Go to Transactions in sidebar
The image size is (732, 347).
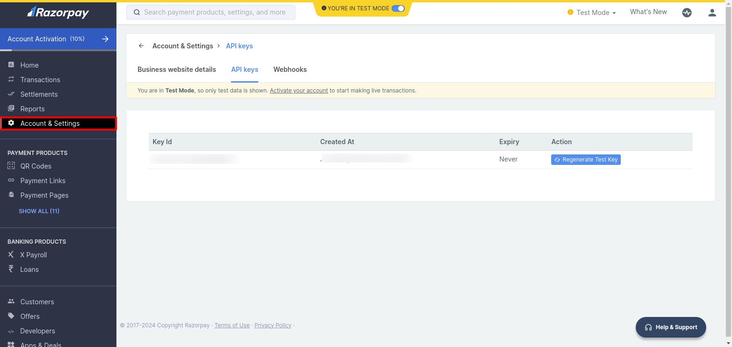click(x=40, y=80)
